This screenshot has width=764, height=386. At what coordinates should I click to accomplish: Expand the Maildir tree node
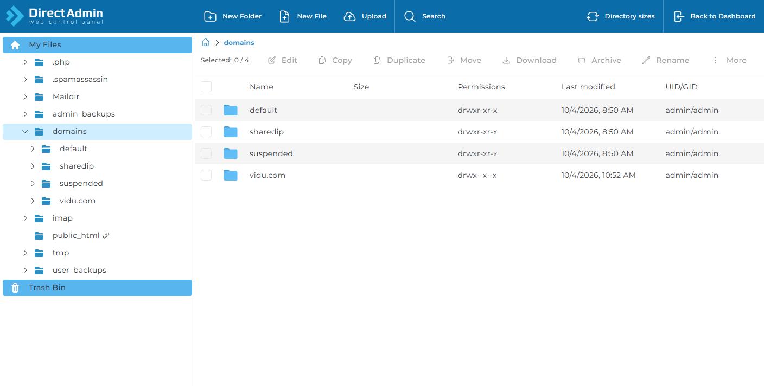(25, 97)
